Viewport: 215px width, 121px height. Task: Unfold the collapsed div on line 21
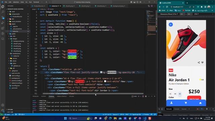(39, 72)
